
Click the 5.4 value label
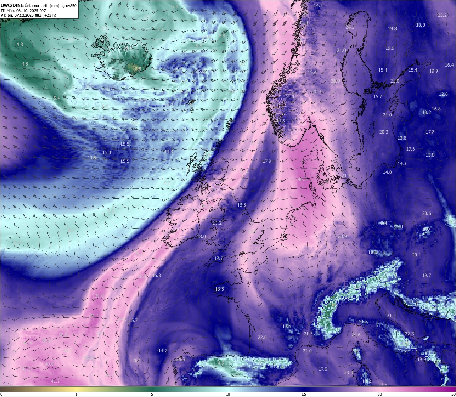pos(57,98)
